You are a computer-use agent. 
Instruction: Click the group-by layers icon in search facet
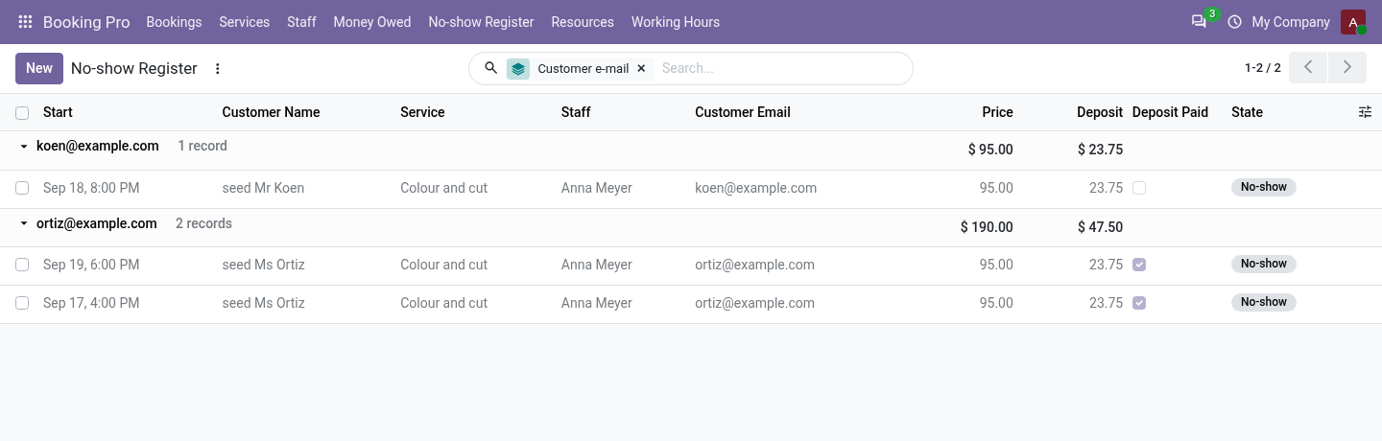[x=518, y=68]
